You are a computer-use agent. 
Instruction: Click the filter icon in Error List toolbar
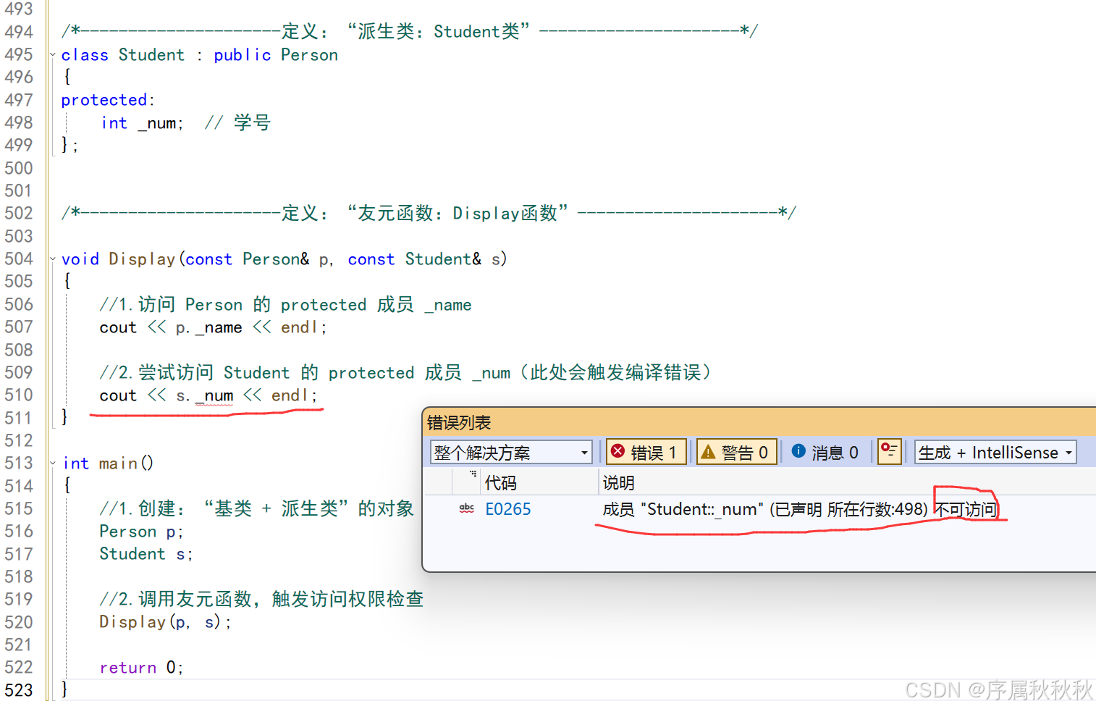(x=889, y=451)
